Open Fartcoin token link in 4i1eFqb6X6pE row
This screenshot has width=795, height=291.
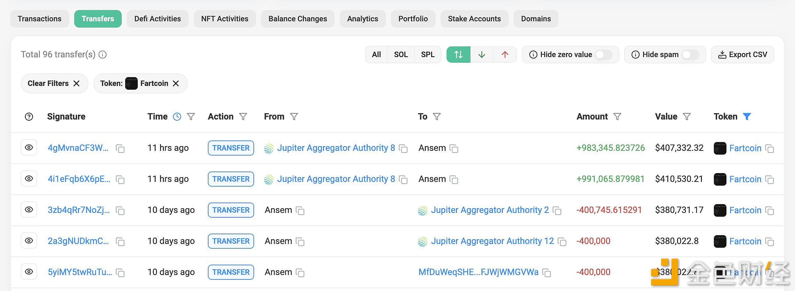[745, 179]
